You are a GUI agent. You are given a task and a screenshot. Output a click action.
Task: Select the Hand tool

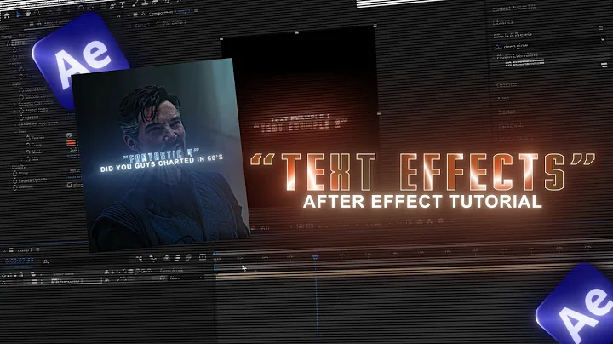(x=28, y=14)
